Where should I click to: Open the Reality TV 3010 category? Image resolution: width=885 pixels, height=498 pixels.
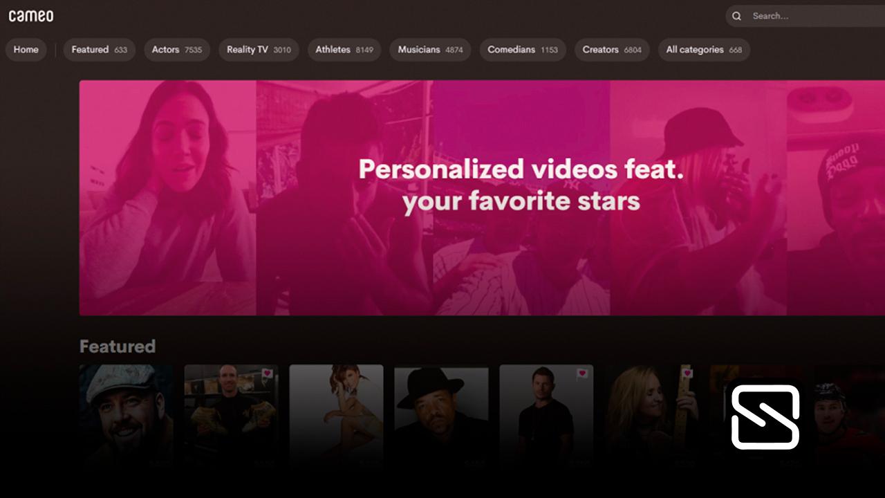pyautogui.click(x=258, y=49)
